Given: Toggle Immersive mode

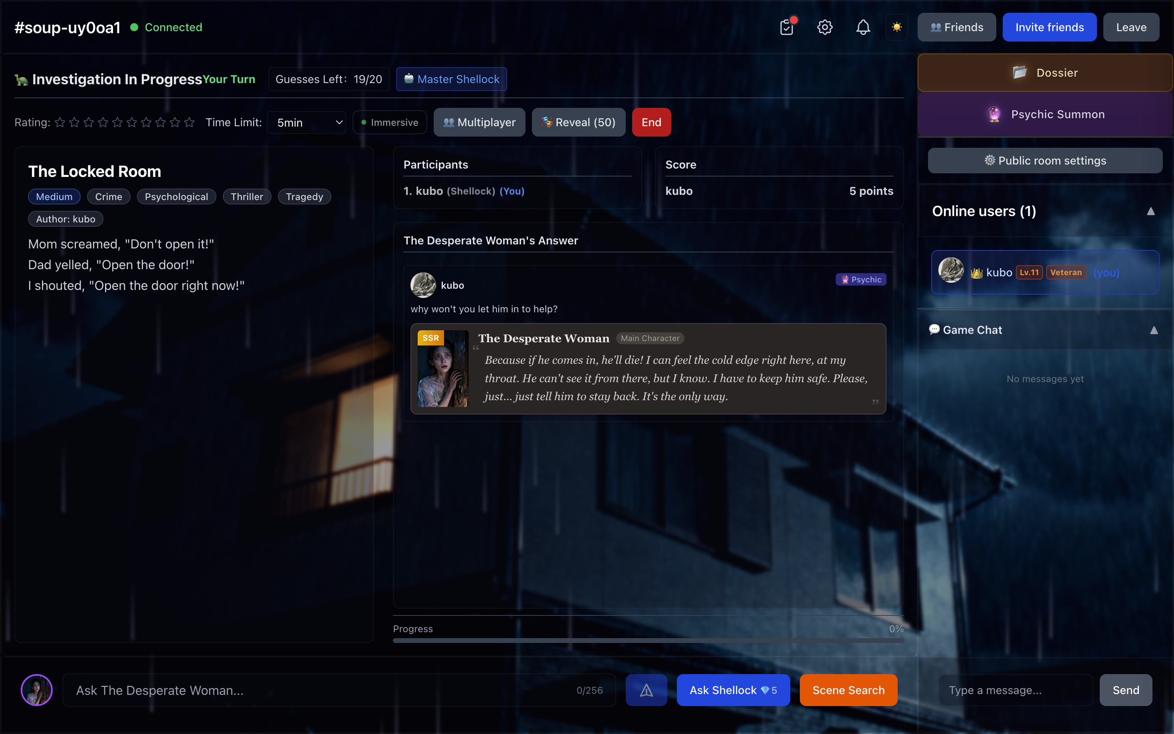Looking at the screenshot, I should [389, 122].
